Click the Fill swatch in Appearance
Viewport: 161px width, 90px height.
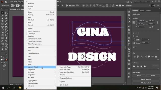click(x=134, y=36)
